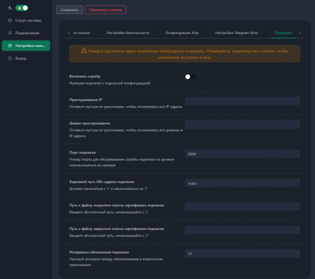This screenshot has width=315, height=279.
Task: Open Подключения in the sidebar menu
Action: click(x=27, y=33)
